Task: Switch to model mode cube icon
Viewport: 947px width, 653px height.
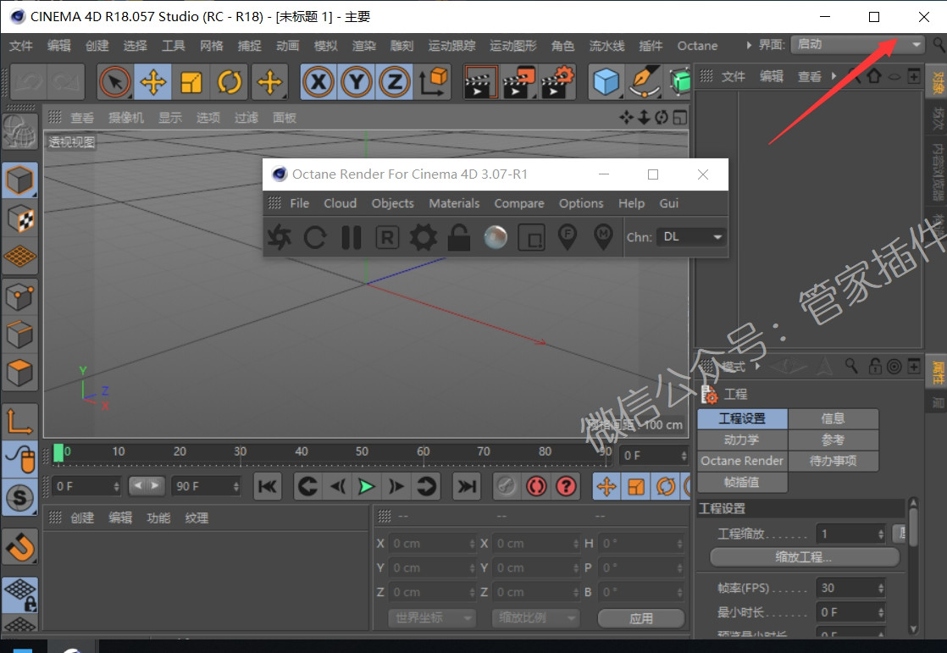Action: click(20, 180)
